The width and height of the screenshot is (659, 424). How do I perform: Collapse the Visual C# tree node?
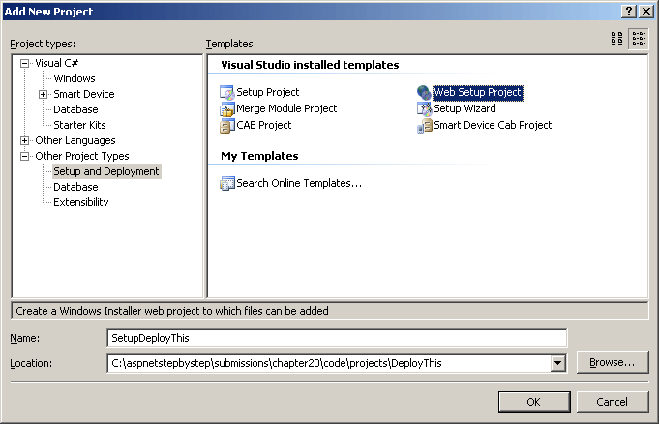25,63
